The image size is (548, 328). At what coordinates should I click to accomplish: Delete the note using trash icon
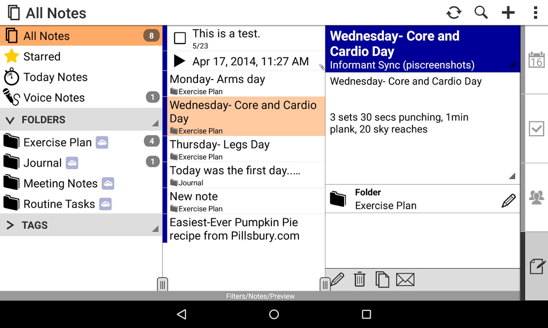pyautogui.click(x=359, y=280)
